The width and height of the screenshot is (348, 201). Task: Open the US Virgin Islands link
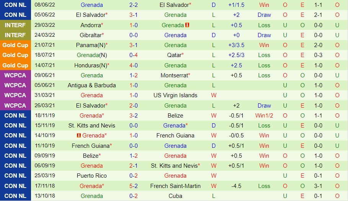pyautogui.click(x=175, y=95)
